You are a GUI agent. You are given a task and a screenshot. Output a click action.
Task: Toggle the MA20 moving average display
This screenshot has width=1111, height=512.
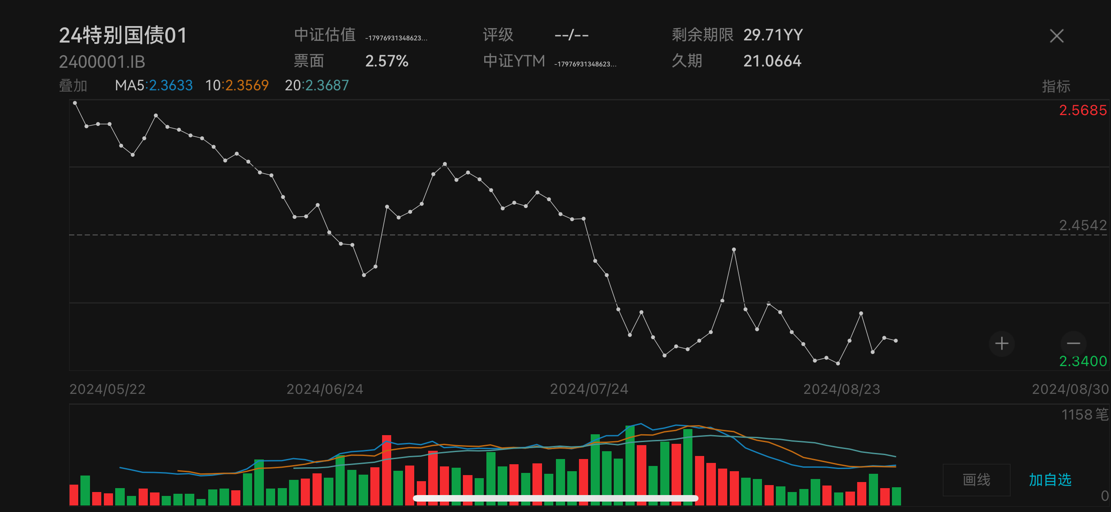(x=317, y=86)
